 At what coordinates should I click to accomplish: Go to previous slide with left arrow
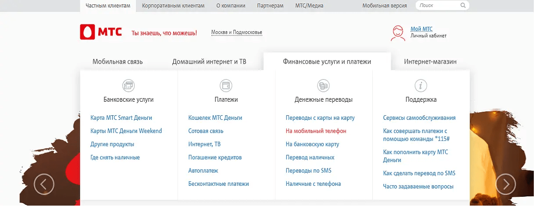(x=44, y=184)
